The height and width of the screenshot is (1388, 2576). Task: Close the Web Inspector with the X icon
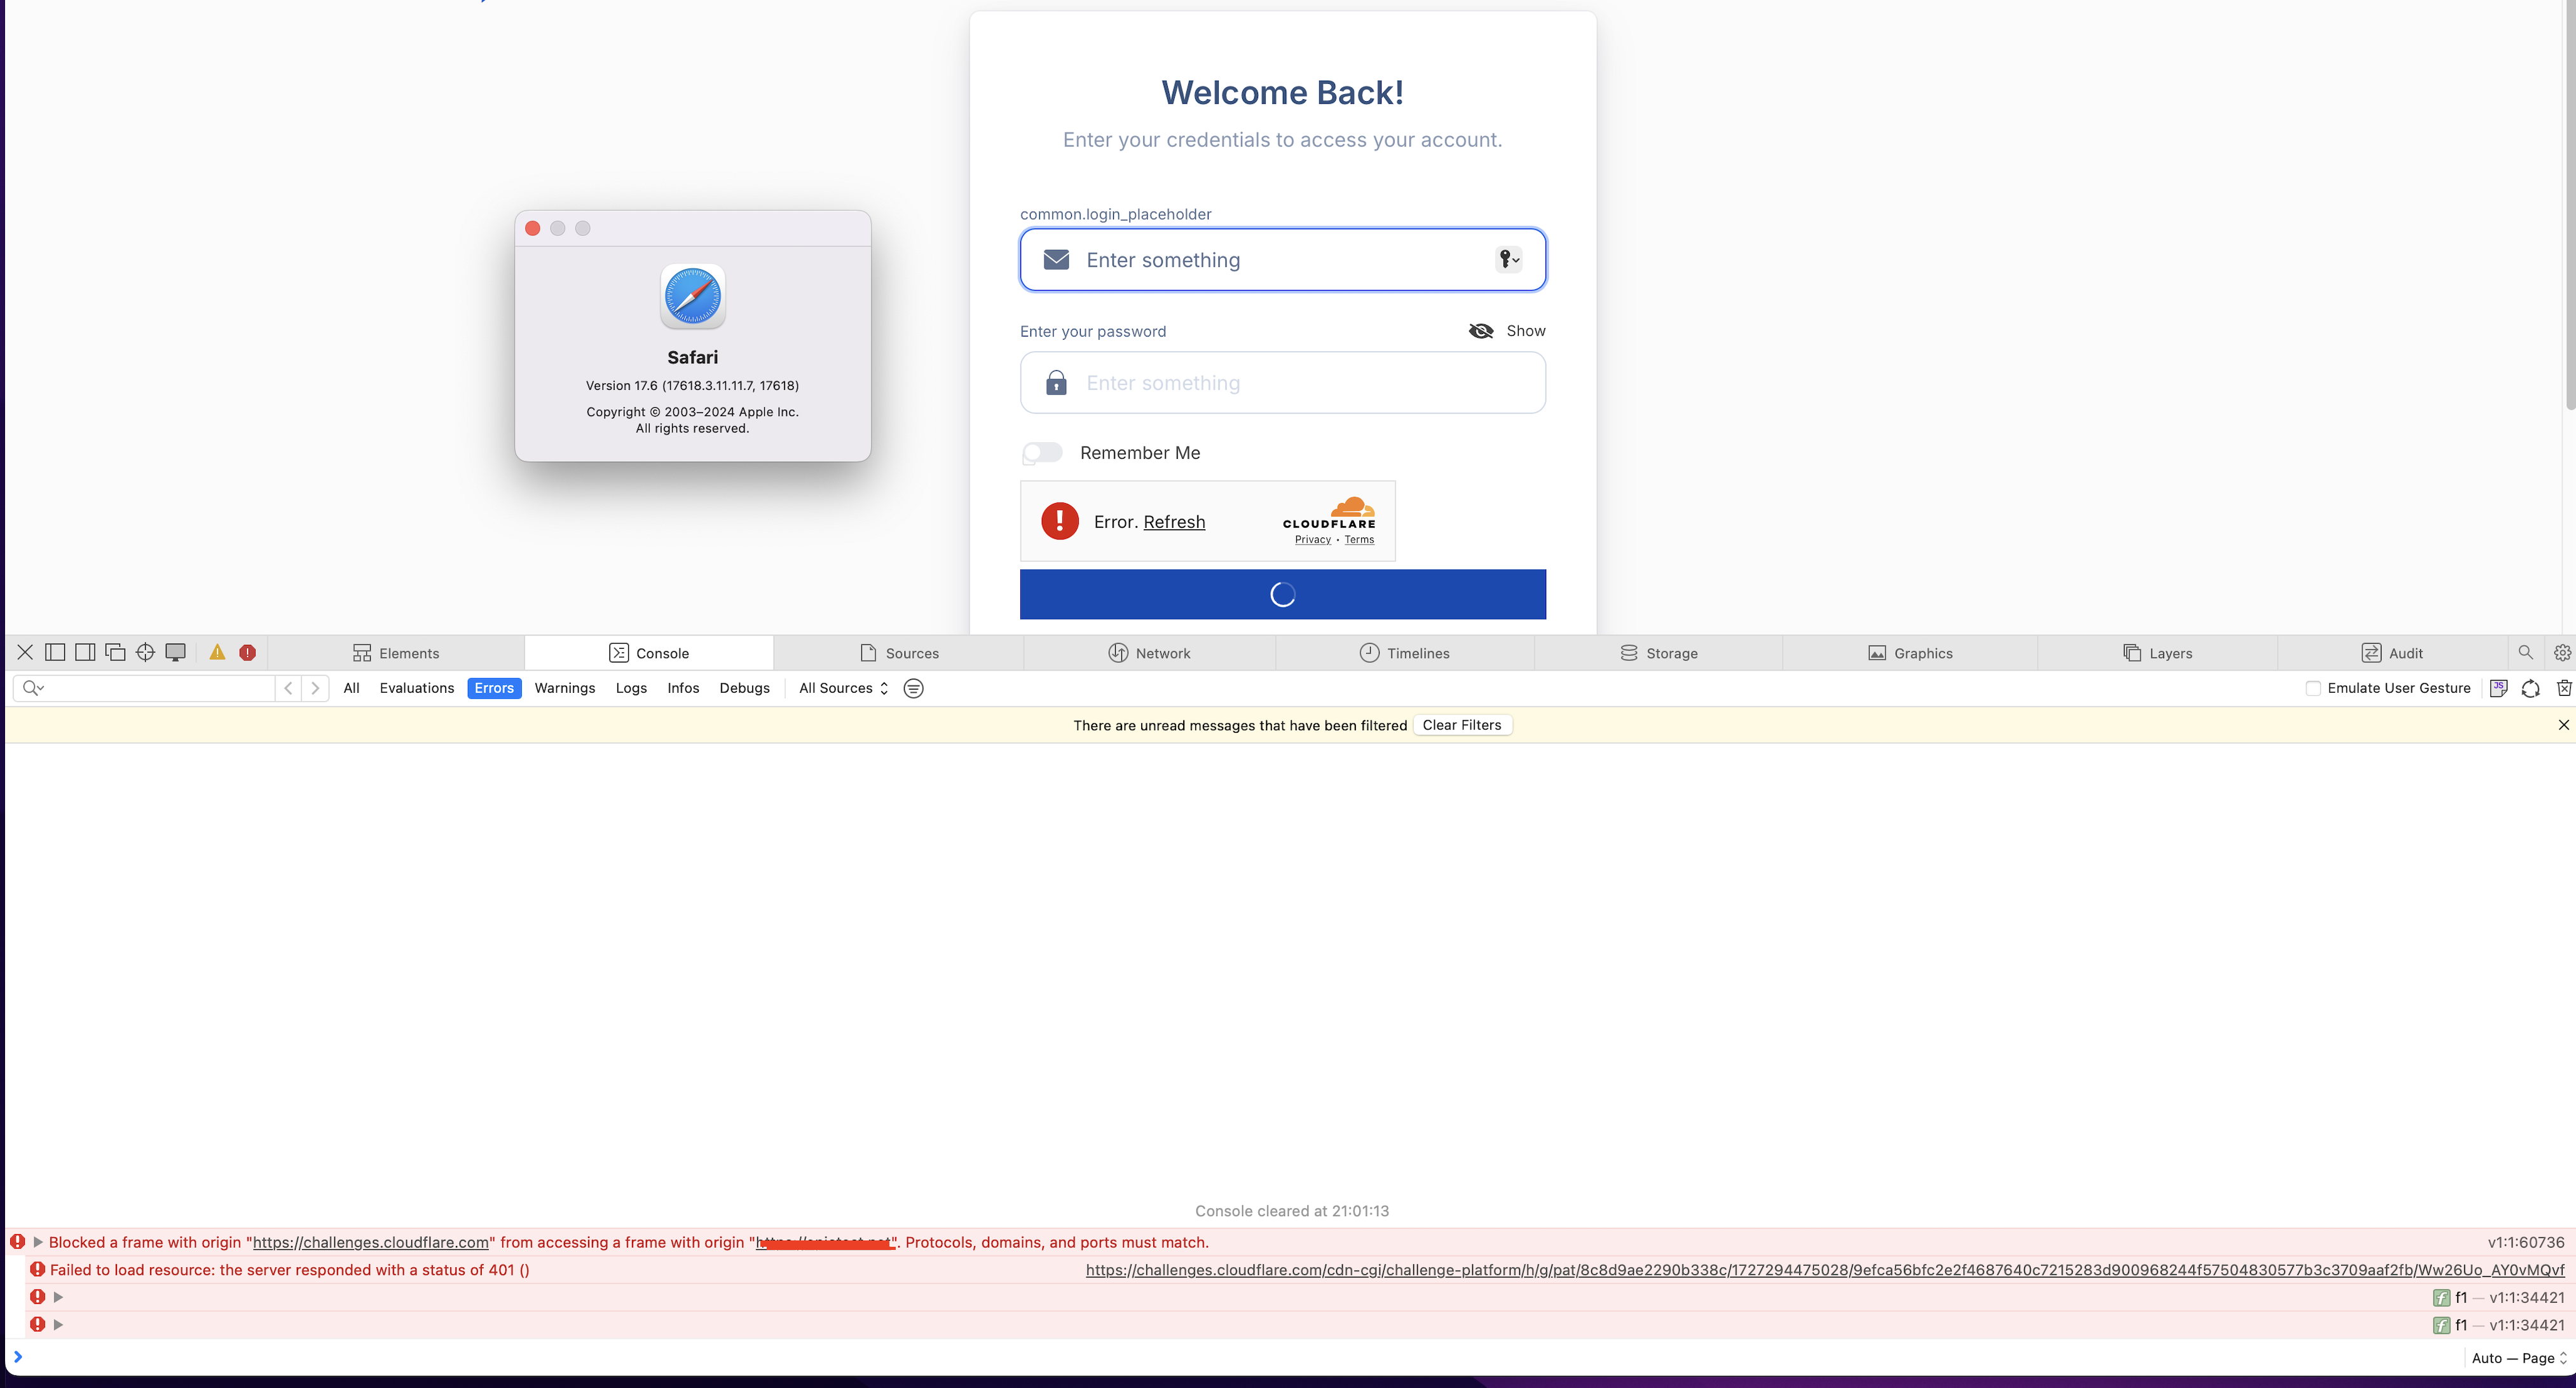tap(25, 651)
